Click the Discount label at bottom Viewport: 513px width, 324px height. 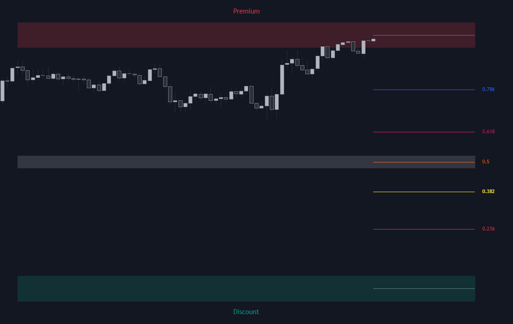click(246, 312)
